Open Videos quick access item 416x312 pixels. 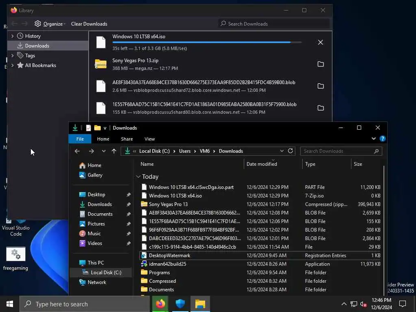pyautogui.click(x=91, y=243)
